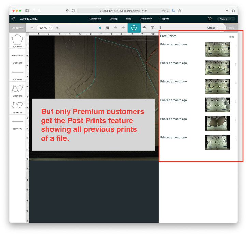Open third past print thumbnail
The width and height of the screenshot is (247, 235).
click(x=218, y=86)
